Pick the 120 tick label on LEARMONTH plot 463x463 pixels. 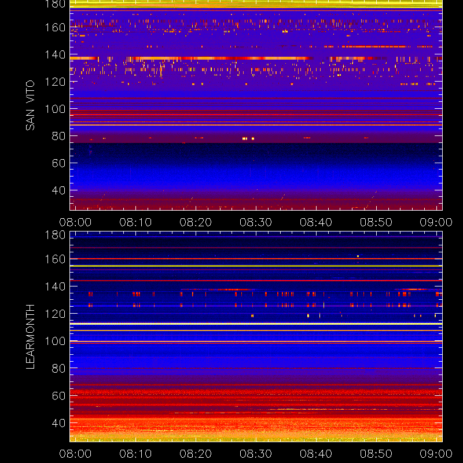coord(55,314)
